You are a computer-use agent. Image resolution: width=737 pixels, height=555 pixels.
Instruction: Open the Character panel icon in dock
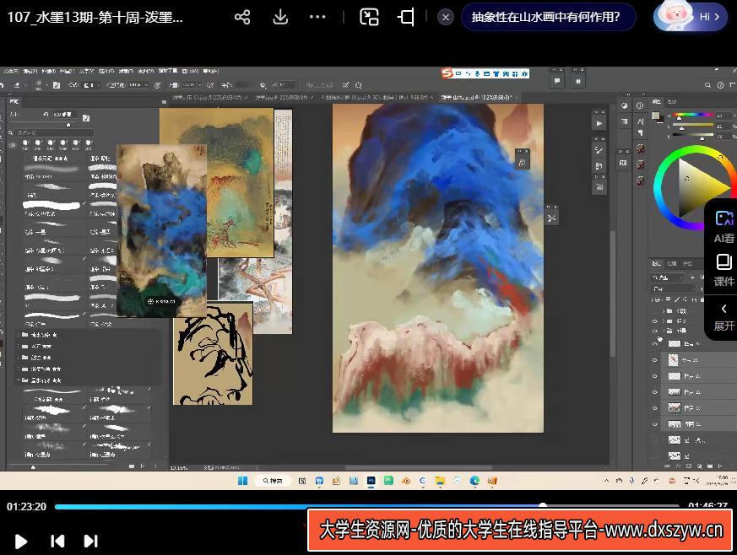(640, 121)
